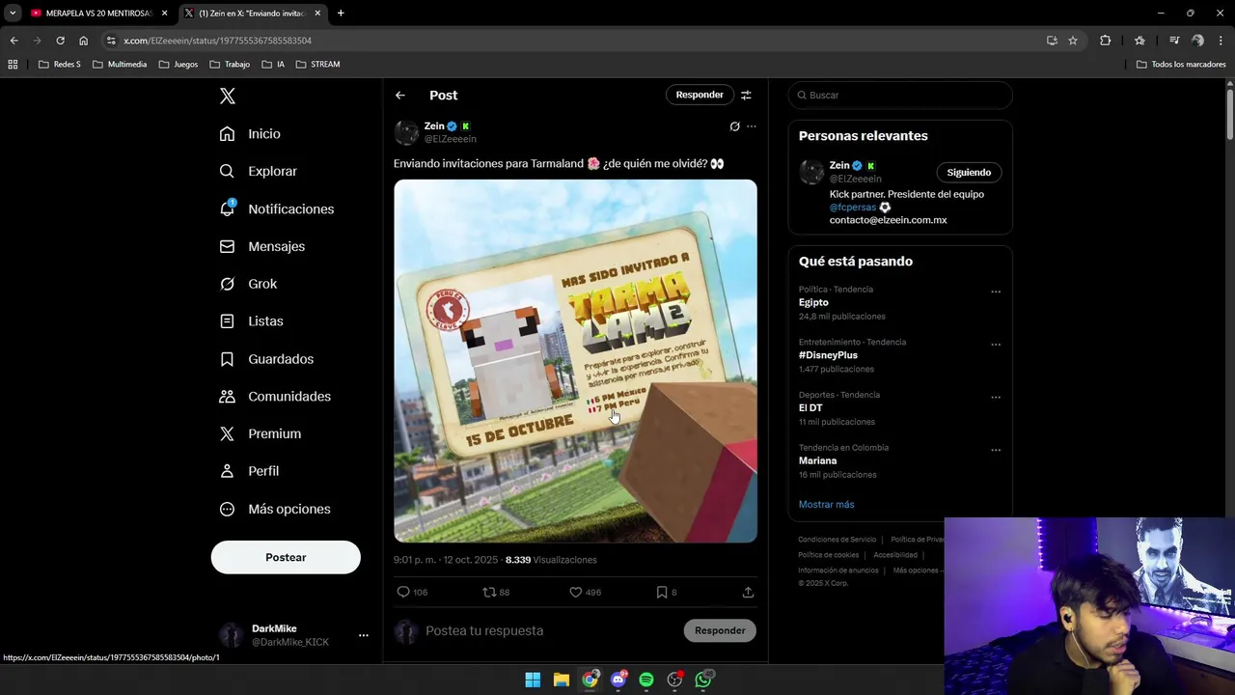This screenshot has height=695, width=1235.
Task: Open STREAM bookmark folder
Action: [x=318, y=65]
